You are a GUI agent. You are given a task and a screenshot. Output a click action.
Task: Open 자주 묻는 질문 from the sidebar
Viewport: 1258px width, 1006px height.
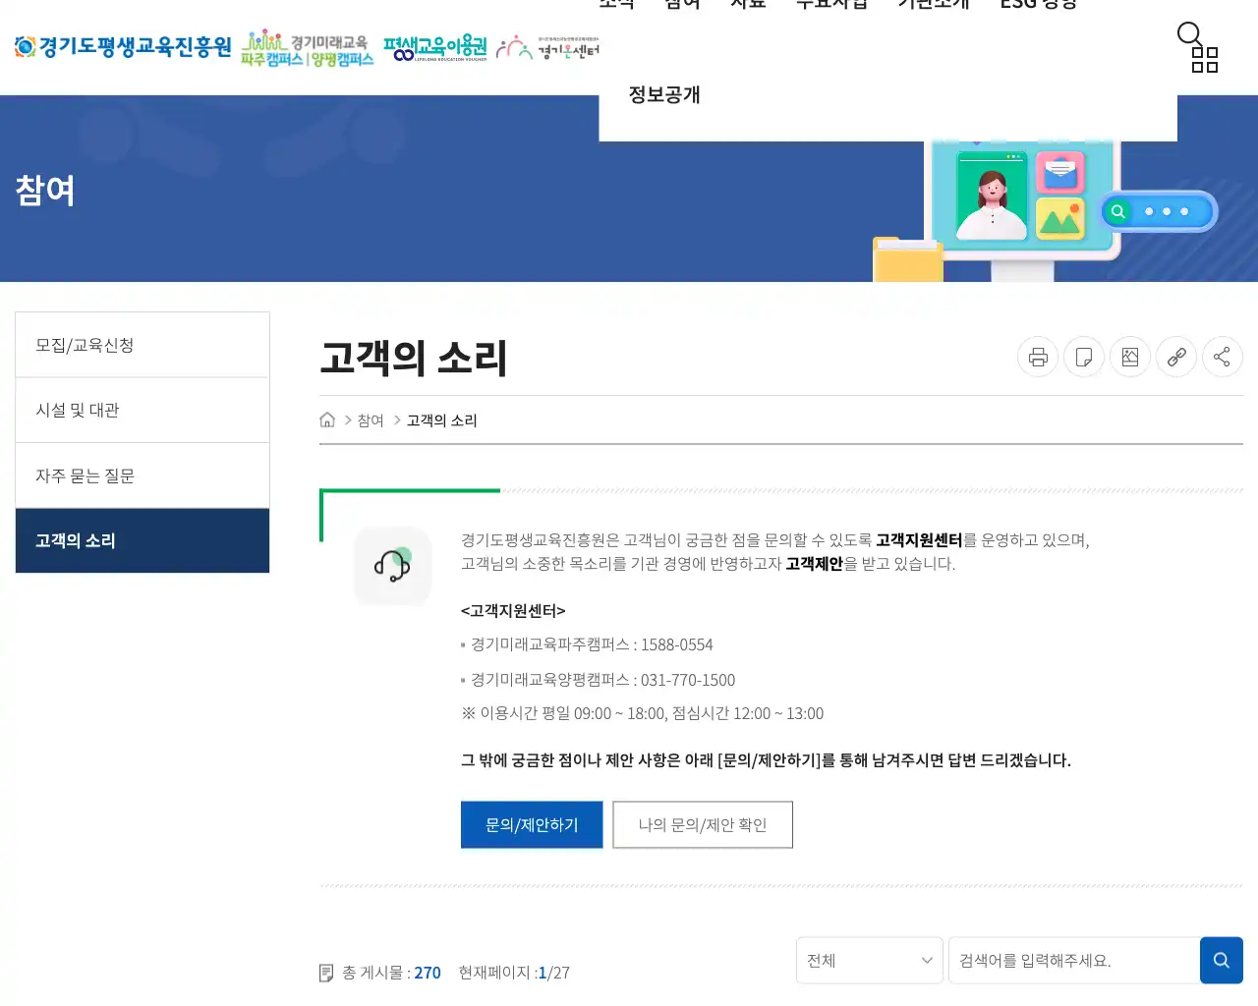(x=143, y=475)
